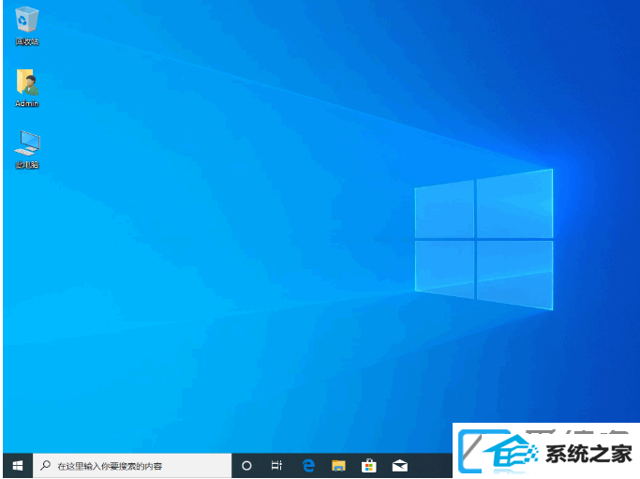Open the Mail app from the taskbar
This screenshot has height=479, width=640.
point(400,466)
